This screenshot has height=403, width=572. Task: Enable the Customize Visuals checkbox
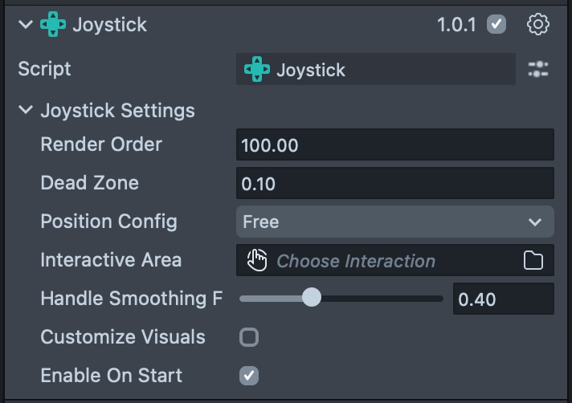[249, 337]
